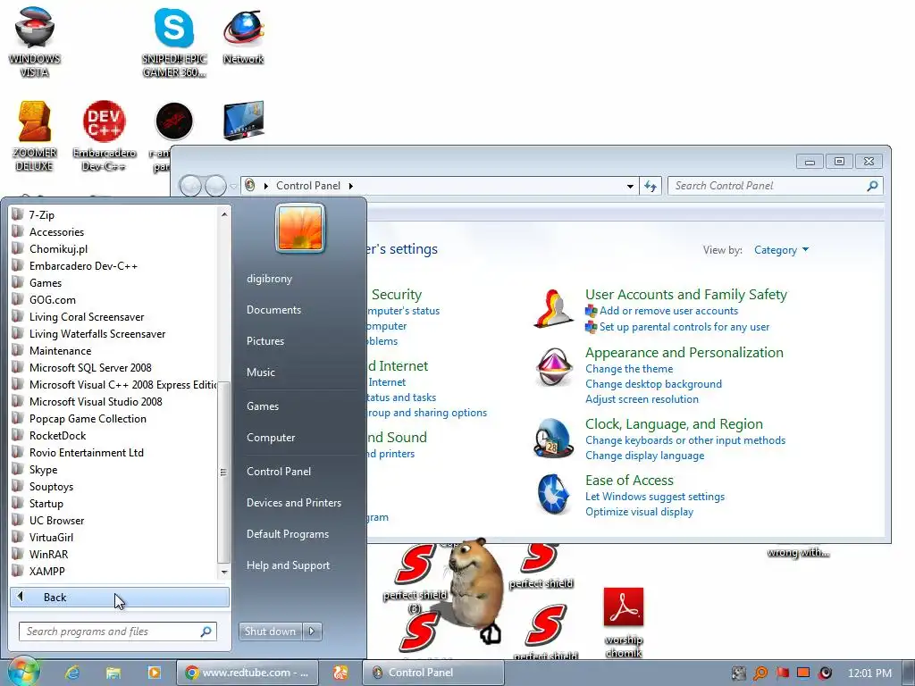
Task: Open Windows Explorer from the taskbar
Action: pos(113,673)
